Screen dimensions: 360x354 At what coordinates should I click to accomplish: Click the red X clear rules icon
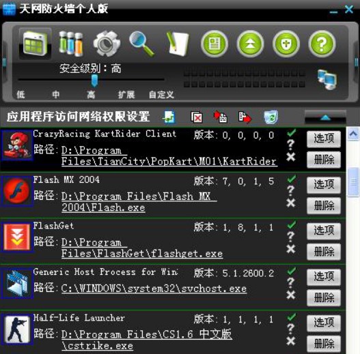[x=197, y=117]
